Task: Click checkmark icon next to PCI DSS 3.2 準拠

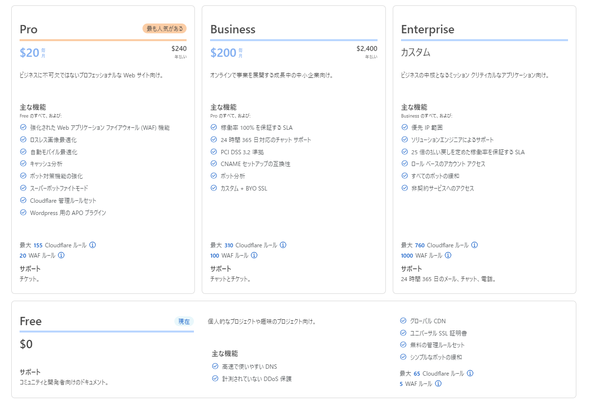Action: 213,152
